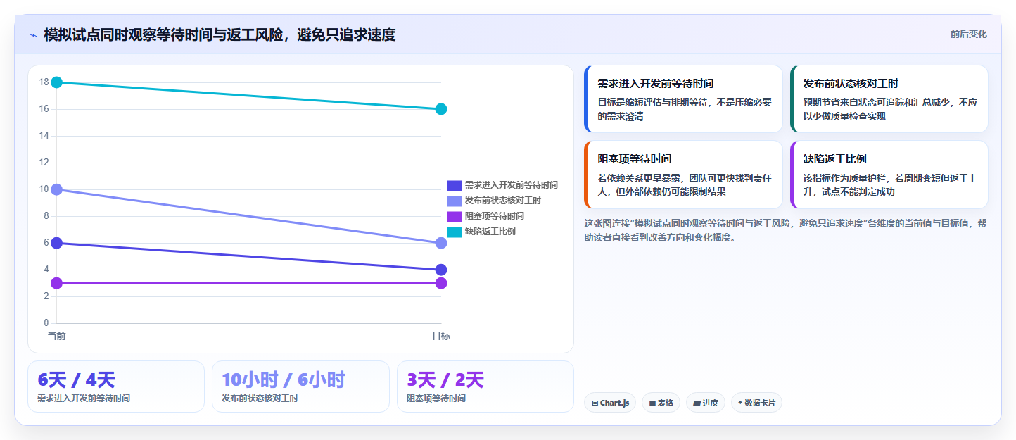Click the icon on the 进度 tag
This screenshot has height=440, width=1016.
pyautogui.click(x=697, y=403)
